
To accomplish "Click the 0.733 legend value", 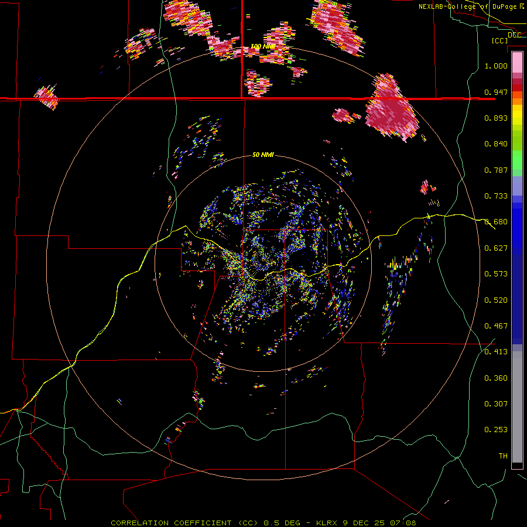I will click(x=496, y=196).
